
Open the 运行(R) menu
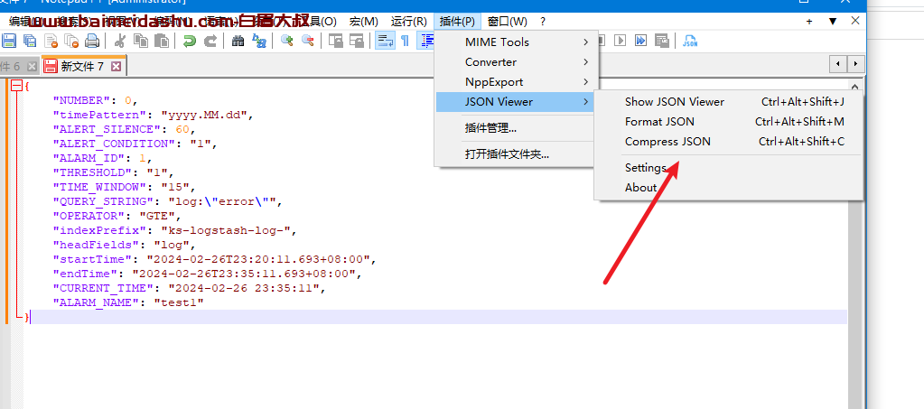click(x=409, y=21)
